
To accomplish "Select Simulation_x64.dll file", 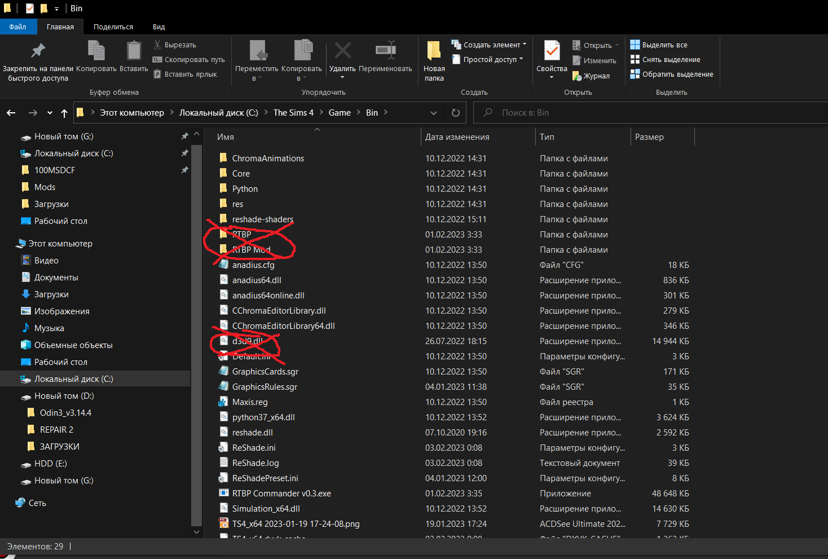I will click(266, 509).
